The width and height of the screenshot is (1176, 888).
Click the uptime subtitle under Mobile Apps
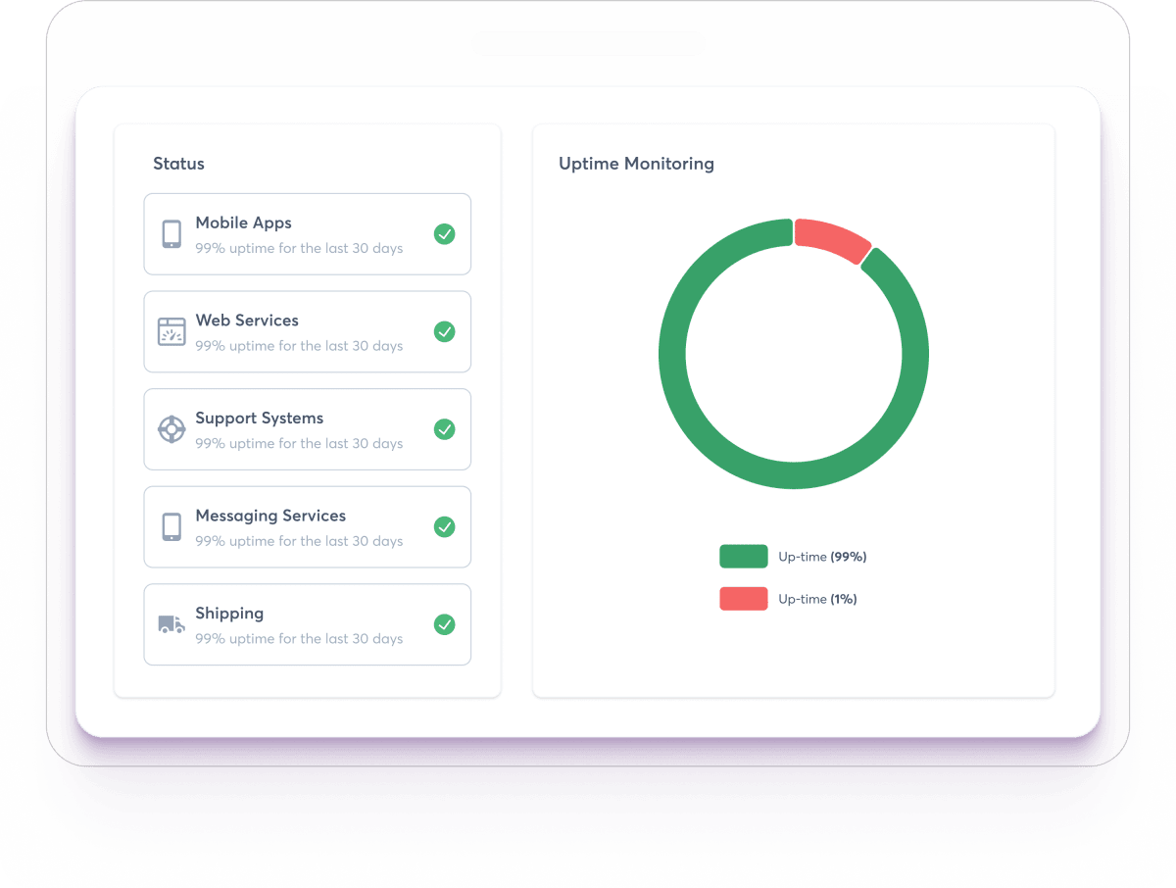[299, 249]
